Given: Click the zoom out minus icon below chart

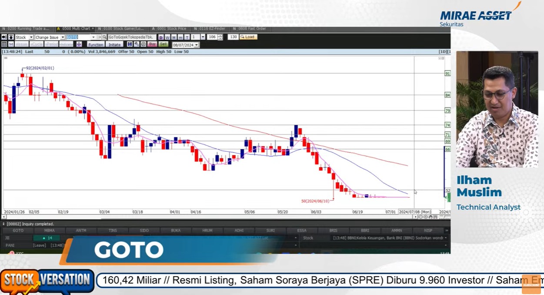Looking at the screenshot, I should (x=421, y=217).
